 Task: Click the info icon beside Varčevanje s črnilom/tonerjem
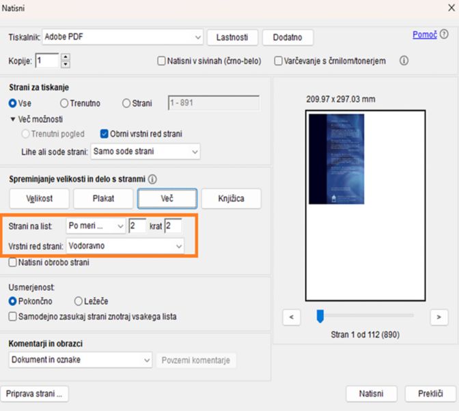pyautogui.click(x=404, y=61)
